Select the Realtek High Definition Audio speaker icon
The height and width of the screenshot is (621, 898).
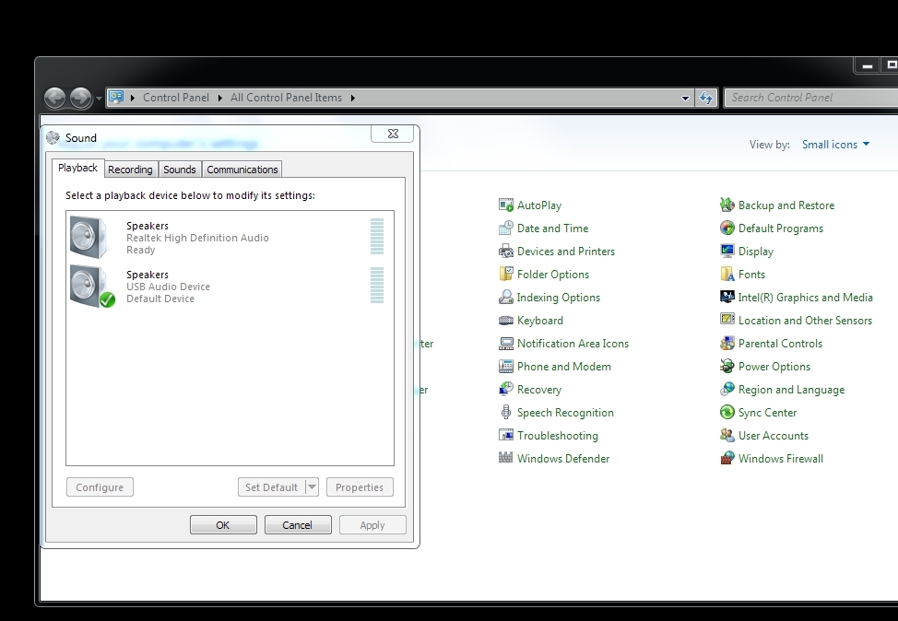tap(89, 237)
